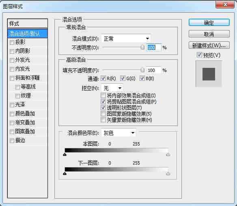Check 矢量蒙版隐藏效果 option
This screenshot has width=237, height=206.
point(103,120)
